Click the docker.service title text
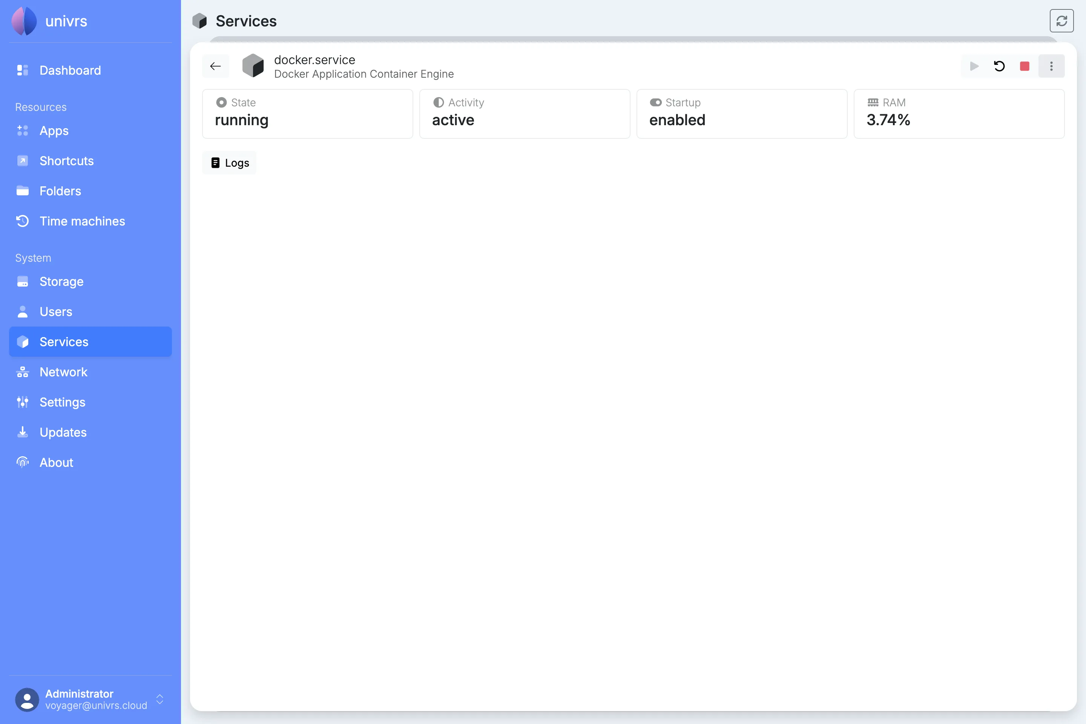1086x724 pixels. coord(314,60)
